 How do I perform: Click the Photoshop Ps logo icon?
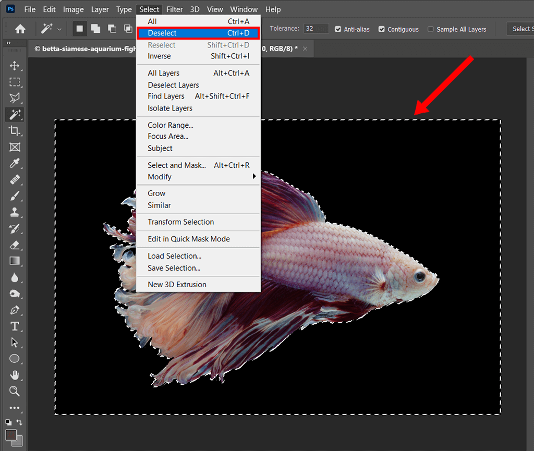tap(10, 9)
